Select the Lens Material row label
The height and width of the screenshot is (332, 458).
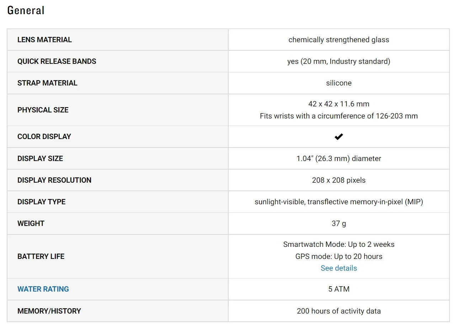[x=44, y=40]
